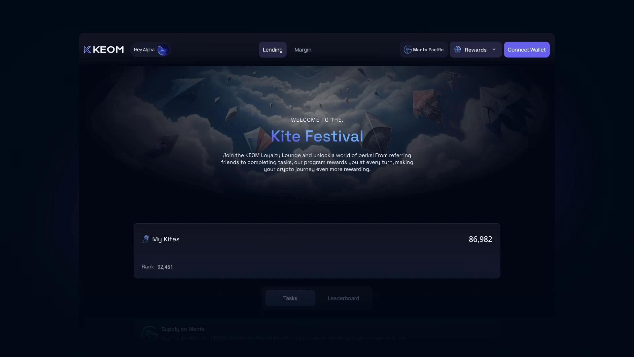Click the Supply on Manta task icon
The image size is (634, 357).
pyautogui.click(x=150, y=333)
